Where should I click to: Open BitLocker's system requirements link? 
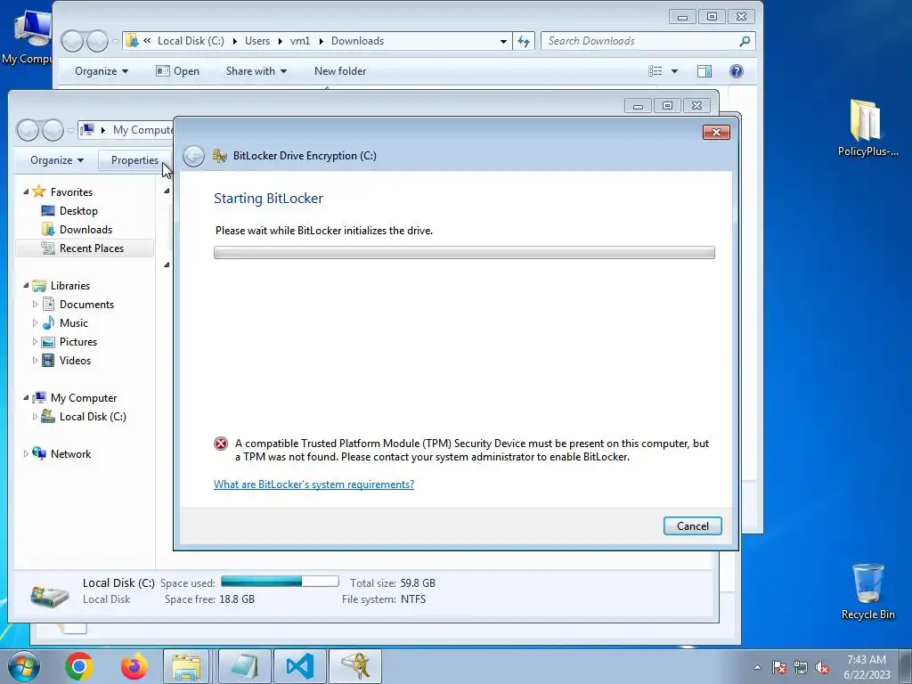point(313,484)
